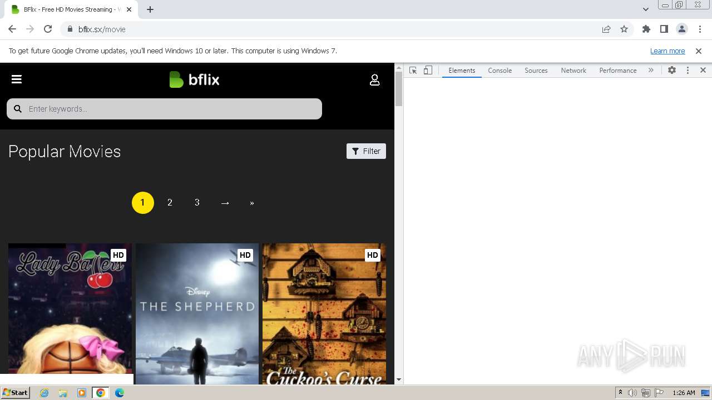
Task: Show hidden system tray icons
Action: click(620, 393)
